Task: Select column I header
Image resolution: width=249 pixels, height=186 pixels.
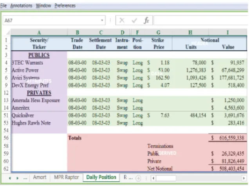Action: click(x=227, y=33)
